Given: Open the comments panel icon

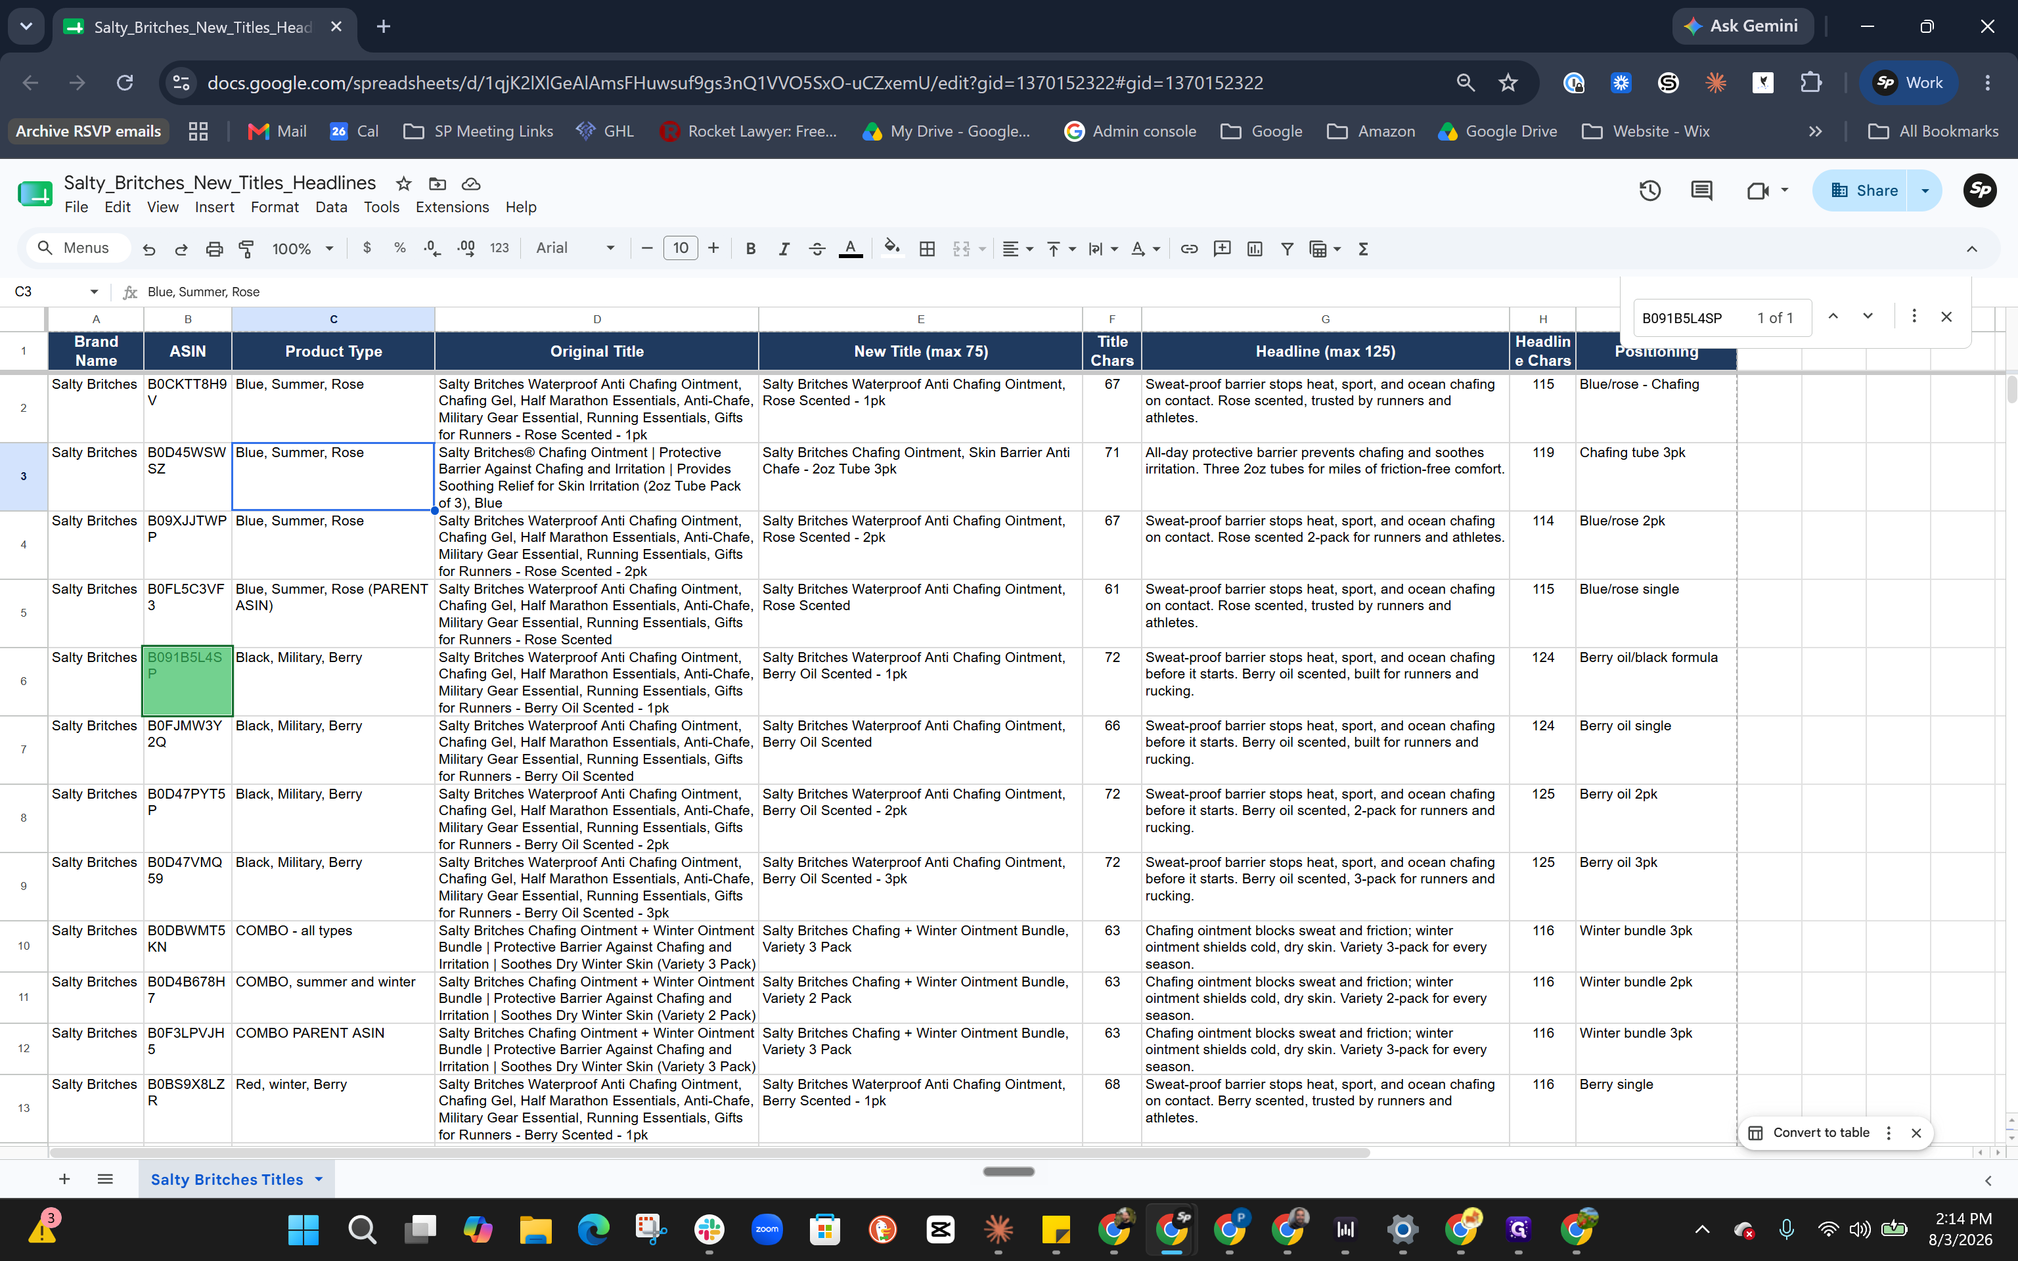Looking at the screenshot, I should click(1701, 191).
